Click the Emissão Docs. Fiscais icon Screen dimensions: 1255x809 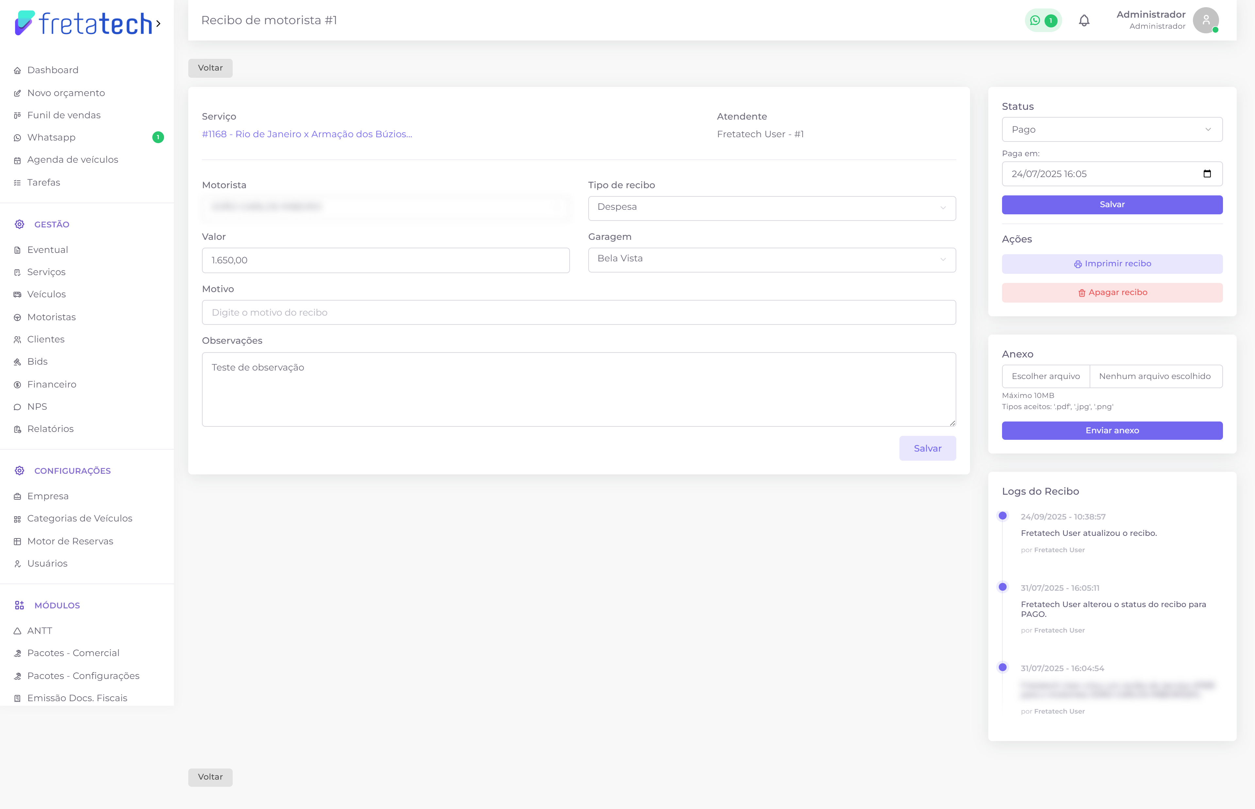17,698
